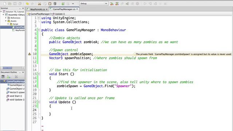This screenshot has height=131, width=233.
Task: Minimize the Document Outline panel
Action: pos(20,72)
